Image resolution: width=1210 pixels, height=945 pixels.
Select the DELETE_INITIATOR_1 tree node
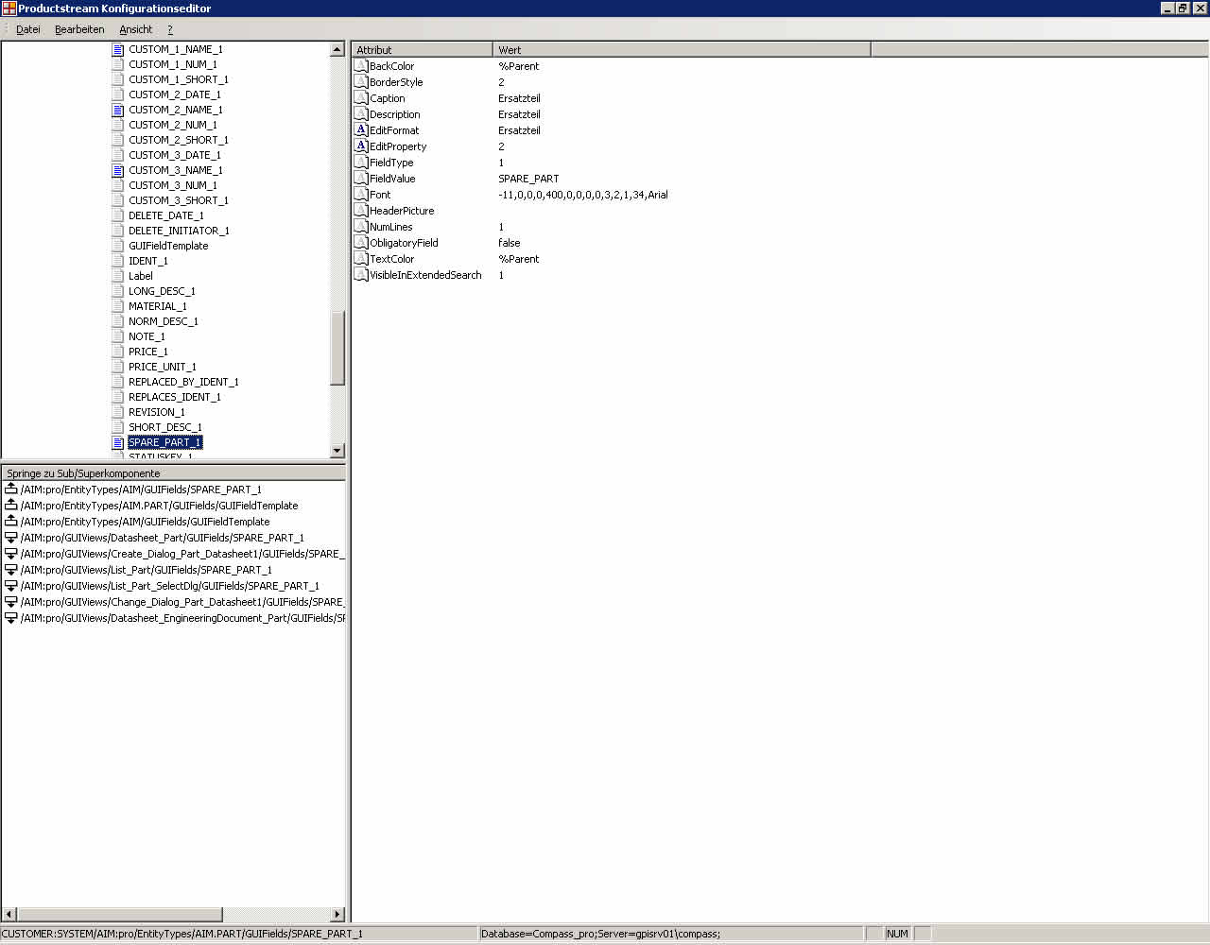click(x=179, y=231)
